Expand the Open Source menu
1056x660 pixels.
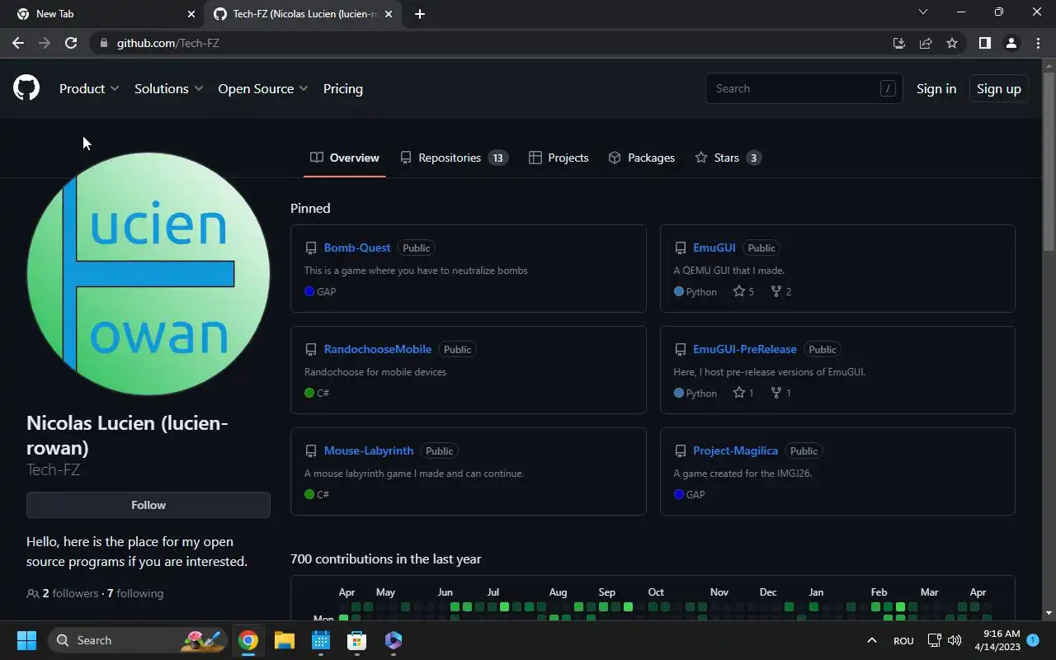263,88
